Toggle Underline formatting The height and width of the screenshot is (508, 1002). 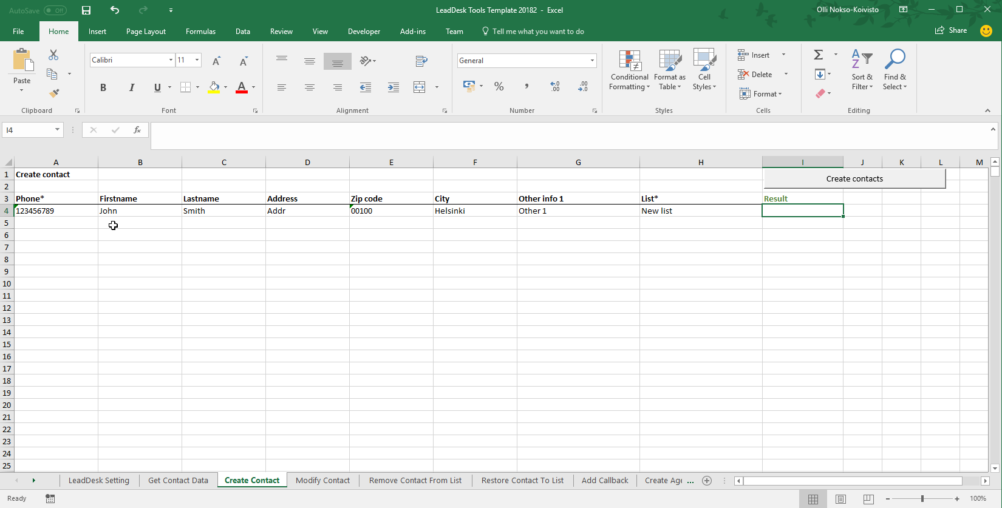157,87
